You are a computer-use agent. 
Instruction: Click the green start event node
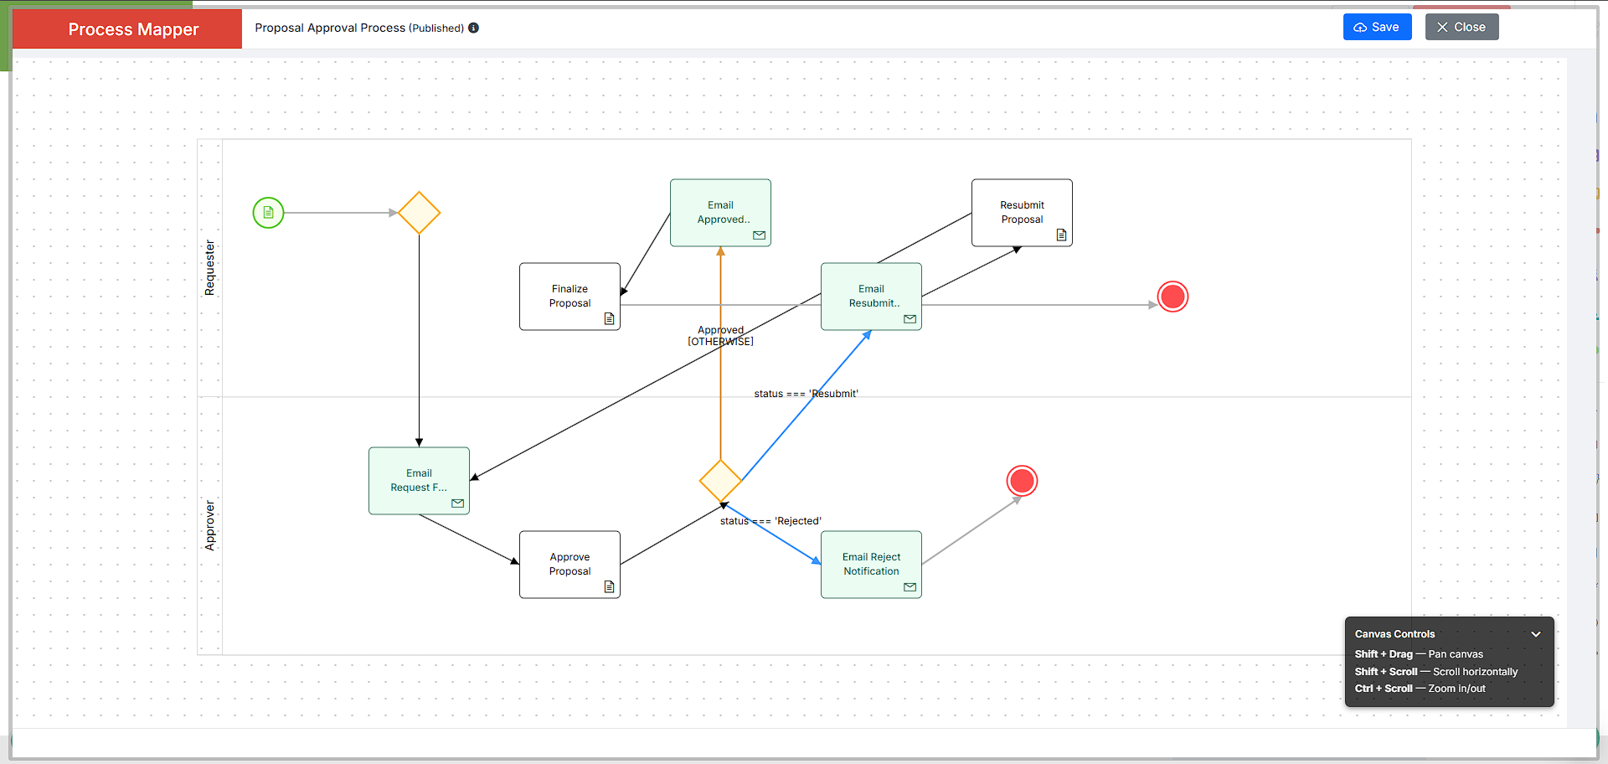268,213
